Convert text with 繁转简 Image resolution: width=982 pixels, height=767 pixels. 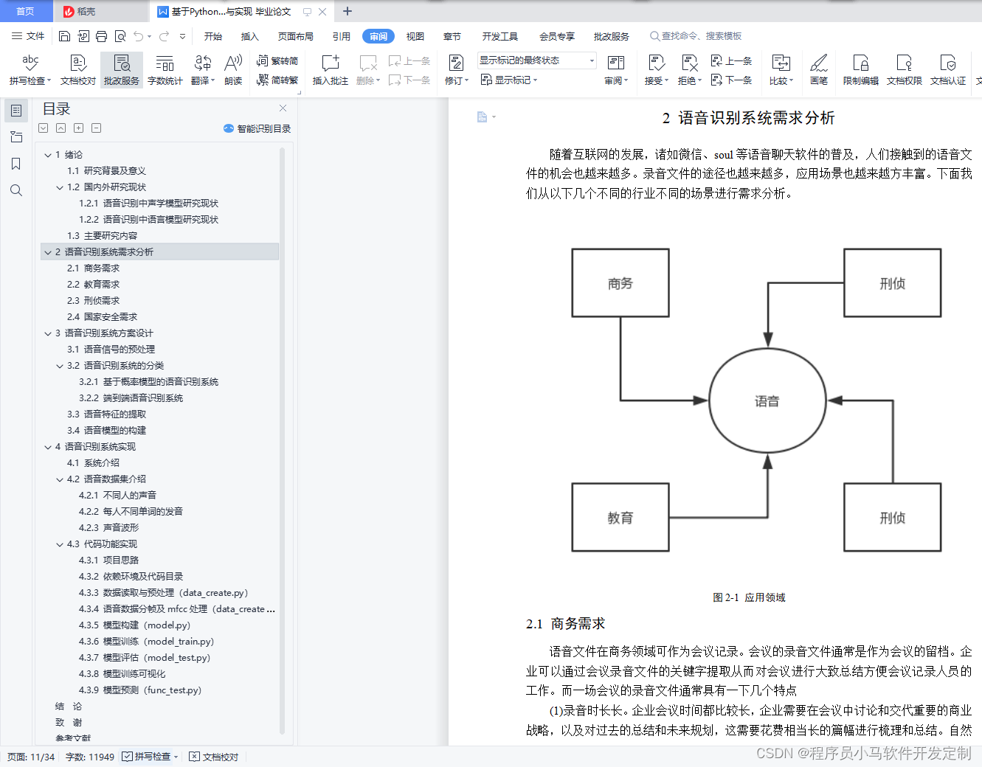coord(277,61)
